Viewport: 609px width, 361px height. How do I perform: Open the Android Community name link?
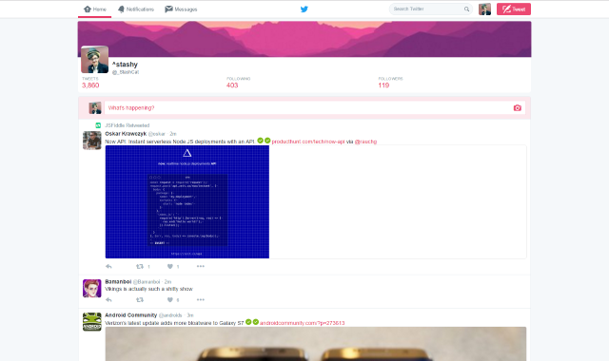[131, 315]
